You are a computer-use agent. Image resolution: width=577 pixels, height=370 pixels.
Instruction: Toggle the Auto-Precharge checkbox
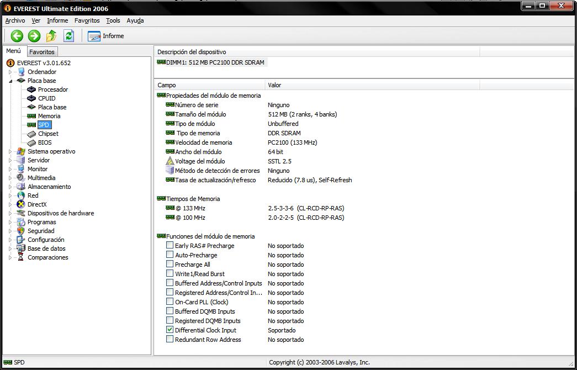tap(170, 255)
